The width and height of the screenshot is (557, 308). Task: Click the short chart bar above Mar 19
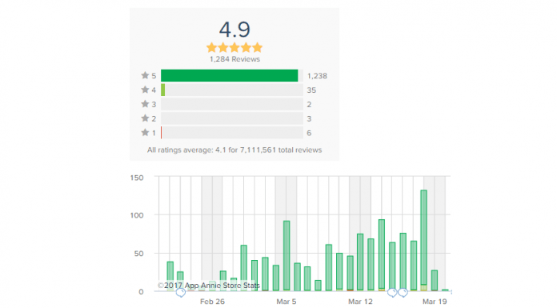[x=435, y=280]
